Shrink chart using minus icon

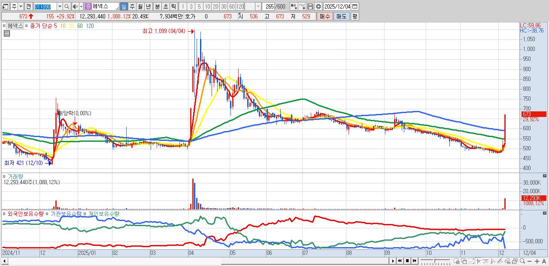point(530,261)
